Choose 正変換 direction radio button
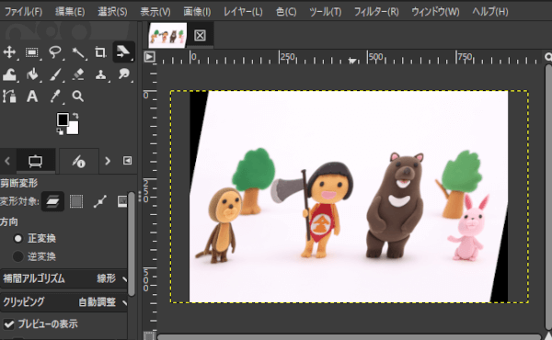This screenshot has width=552, height=340. pos(17,239)
